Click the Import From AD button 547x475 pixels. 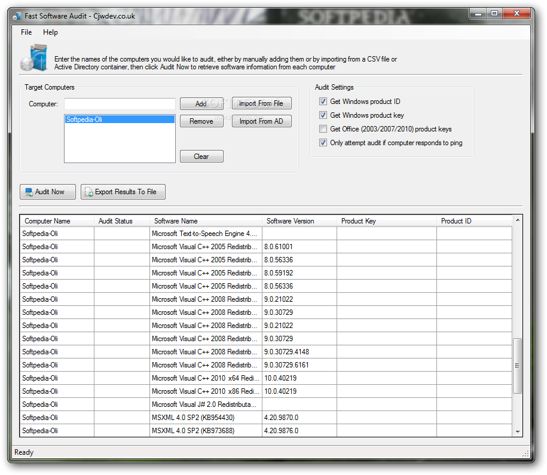tap(262, 121)
